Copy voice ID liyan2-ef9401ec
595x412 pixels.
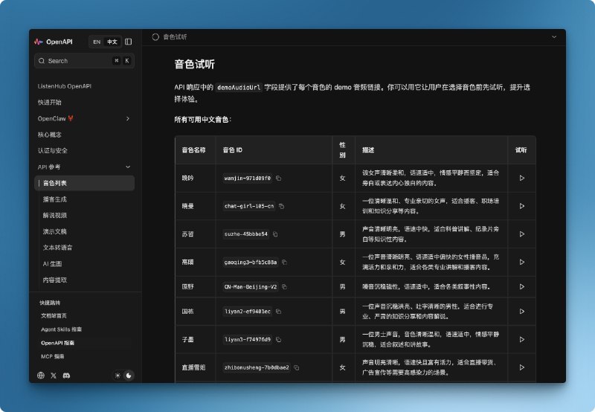(278, 312)
